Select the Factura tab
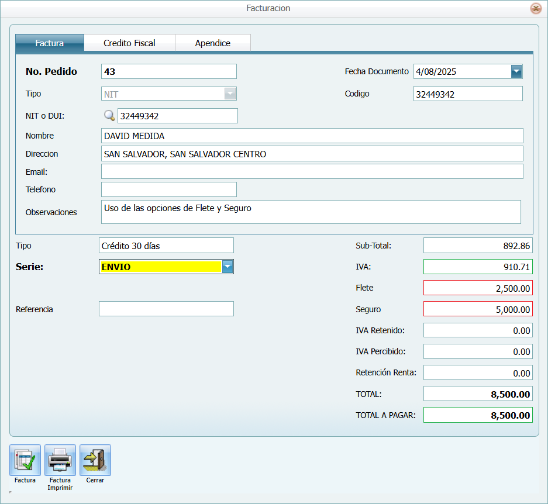 (50, 43)
